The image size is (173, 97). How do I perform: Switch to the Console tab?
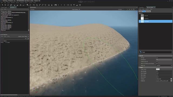pos(12,7)
